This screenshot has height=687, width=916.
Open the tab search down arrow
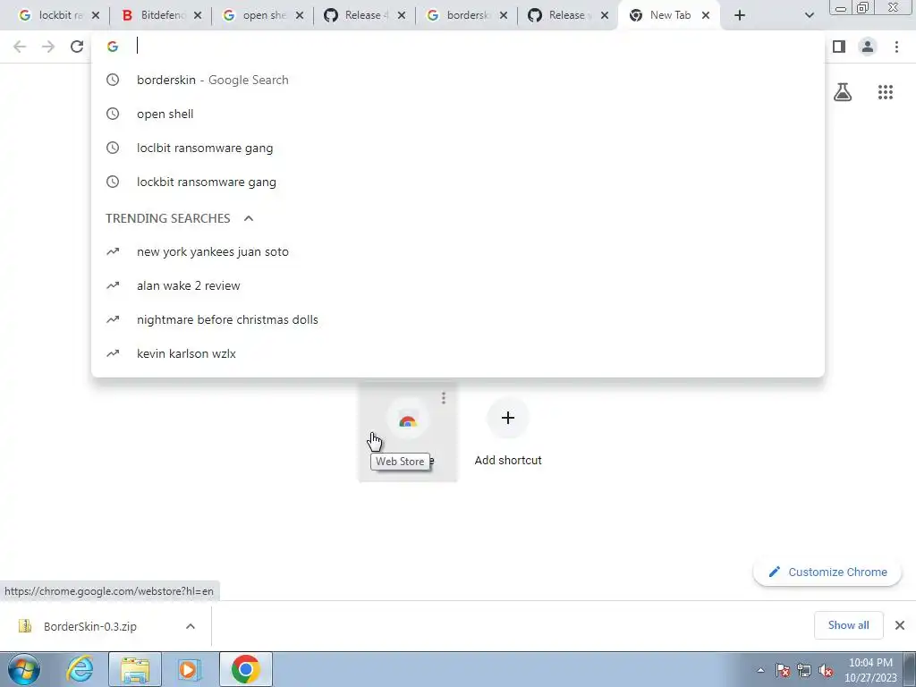[809, 16]
